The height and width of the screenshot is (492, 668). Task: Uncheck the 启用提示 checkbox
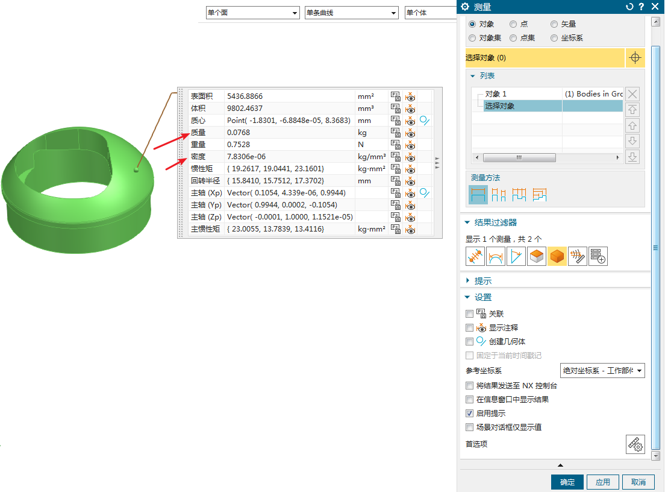click(x=469, y=413)
